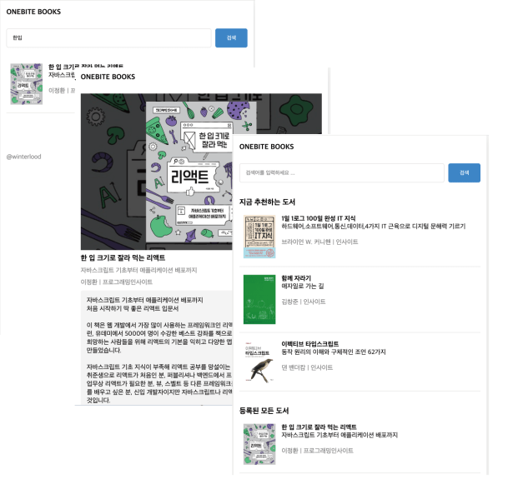Image resolution: width=513 pixels, height=489 pixels.
Task: Click the blue 검색 button in the right window
Action: 465,172
